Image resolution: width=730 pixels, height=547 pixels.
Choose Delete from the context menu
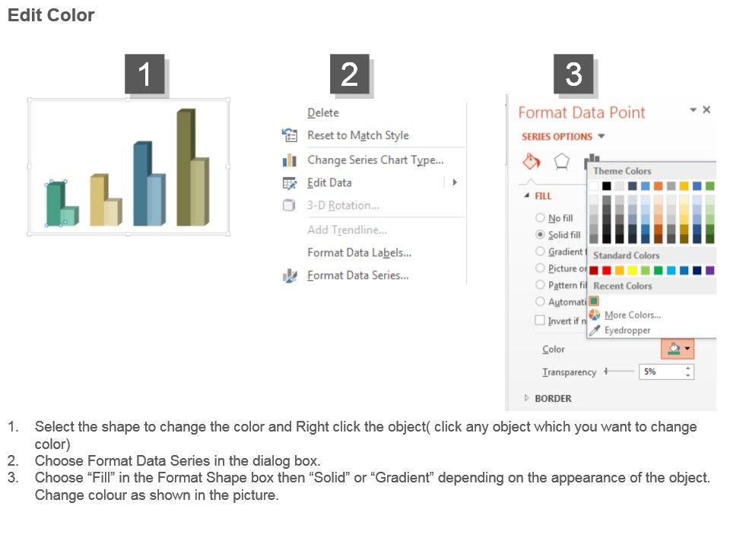323,112
